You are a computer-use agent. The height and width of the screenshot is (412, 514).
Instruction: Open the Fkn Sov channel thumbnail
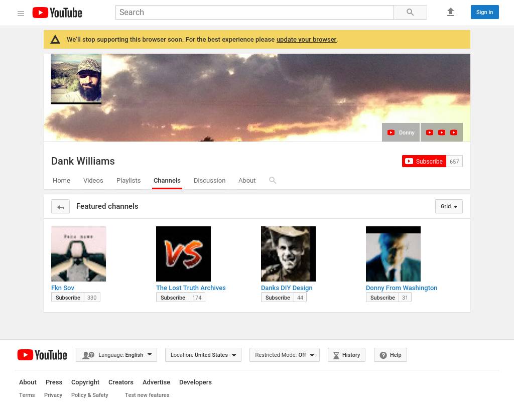(79, 254)
